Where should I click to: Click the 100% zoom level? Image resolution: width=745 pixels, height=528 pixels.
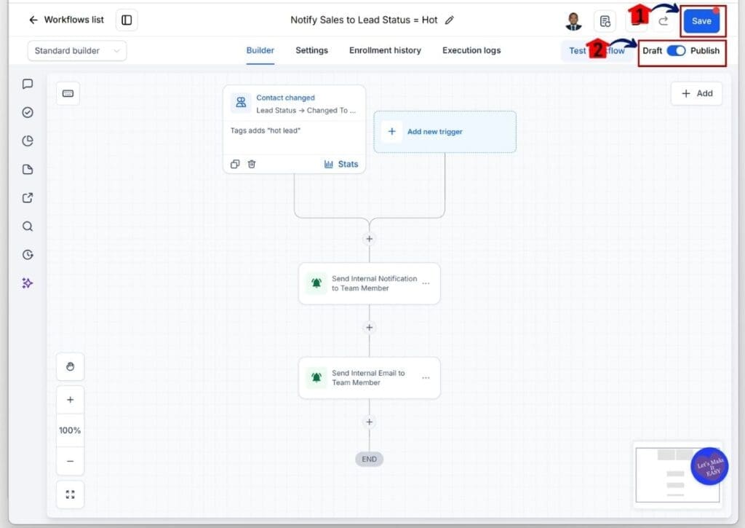coord(70,430)
